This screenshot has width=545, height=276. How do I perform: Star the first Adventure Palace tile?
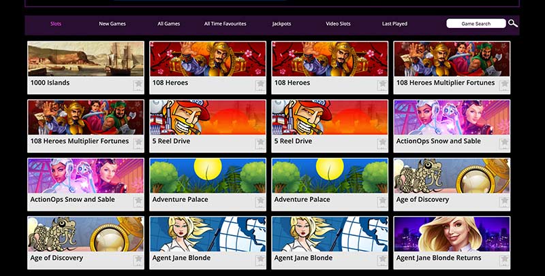260,202
